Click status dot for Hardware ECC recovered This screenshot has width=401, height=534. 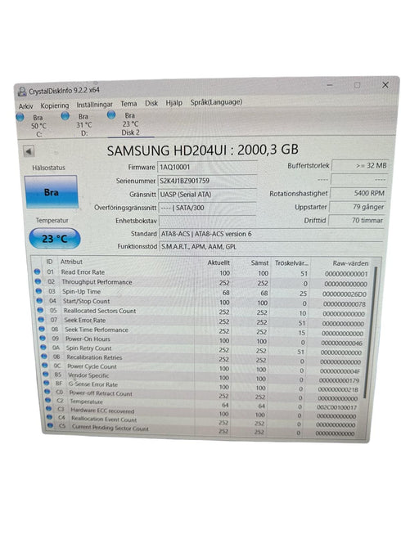point(49,408)
